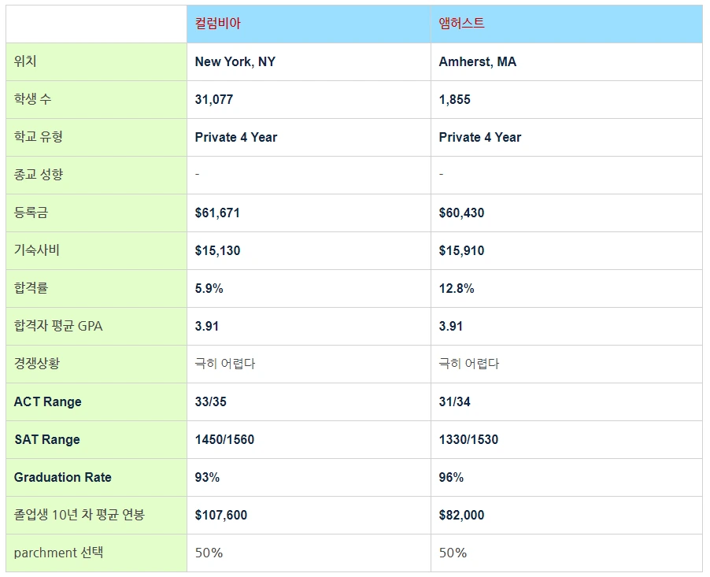This screenshot has height=577, width=710.
Task: Select the 기숙사비 row label
Action: click(x=37, y=250)
